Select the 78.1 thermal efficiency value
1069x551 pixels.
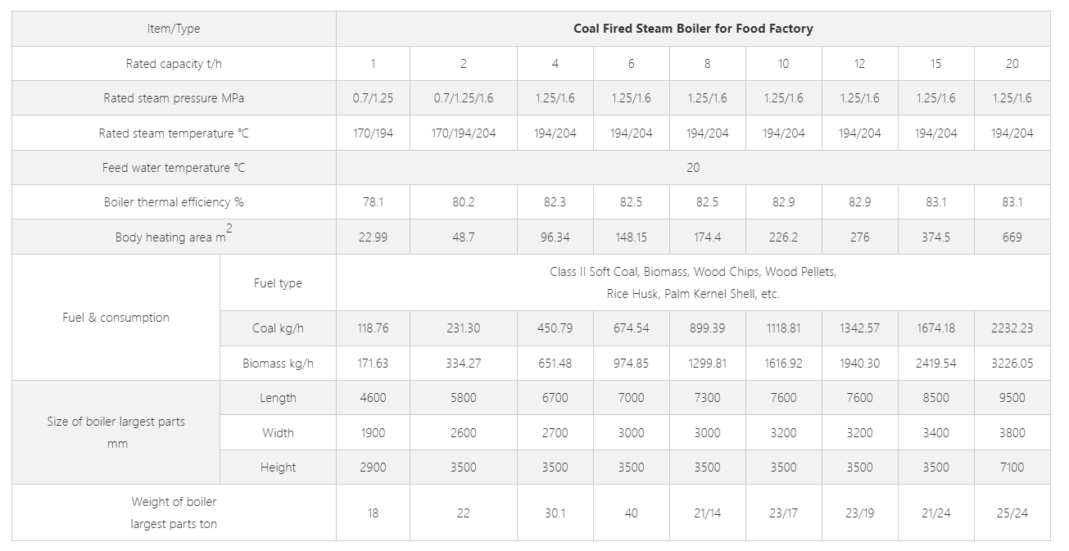tap(373, 202)
